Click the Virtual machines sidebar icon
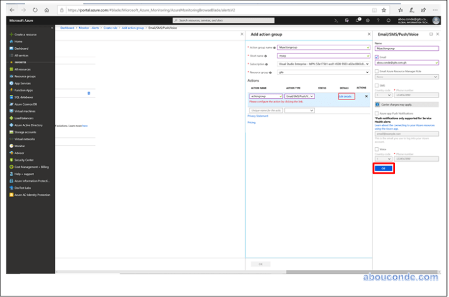The height and width of the screenshot is (297, 449). (x=10, y=111)
